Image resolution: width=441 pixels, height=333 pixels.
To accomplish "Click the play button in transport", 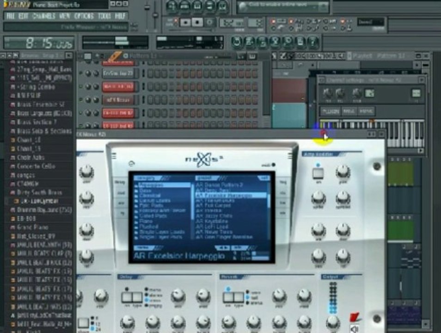I will coord(185,22).
